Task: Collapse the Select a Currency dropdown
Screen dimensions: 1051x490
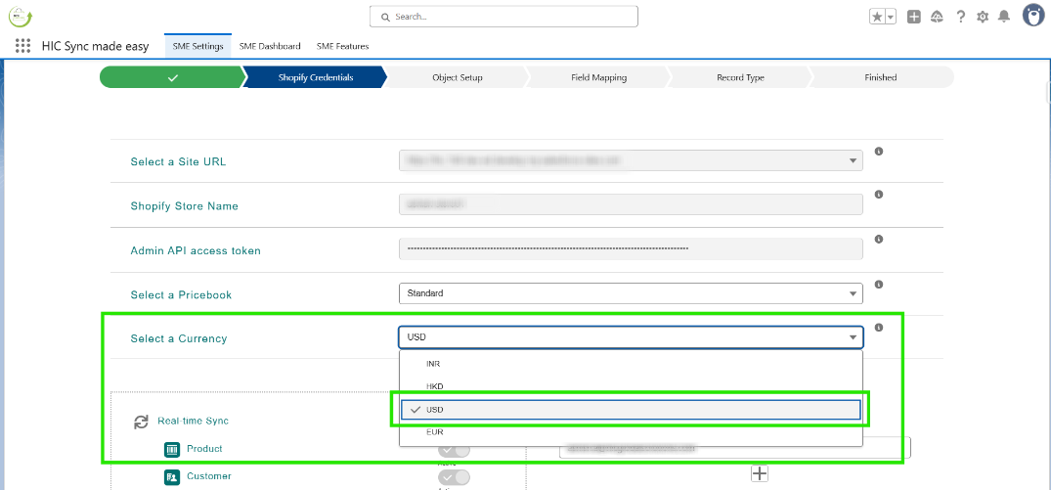Action: tap(631, 337)
